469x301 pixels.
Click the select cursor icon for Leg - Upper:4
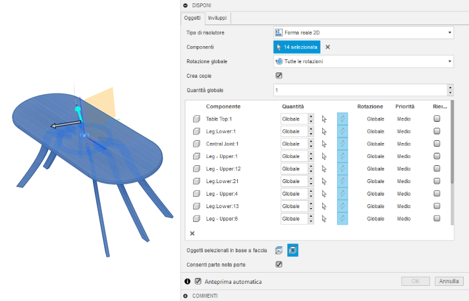coord(324,194)
